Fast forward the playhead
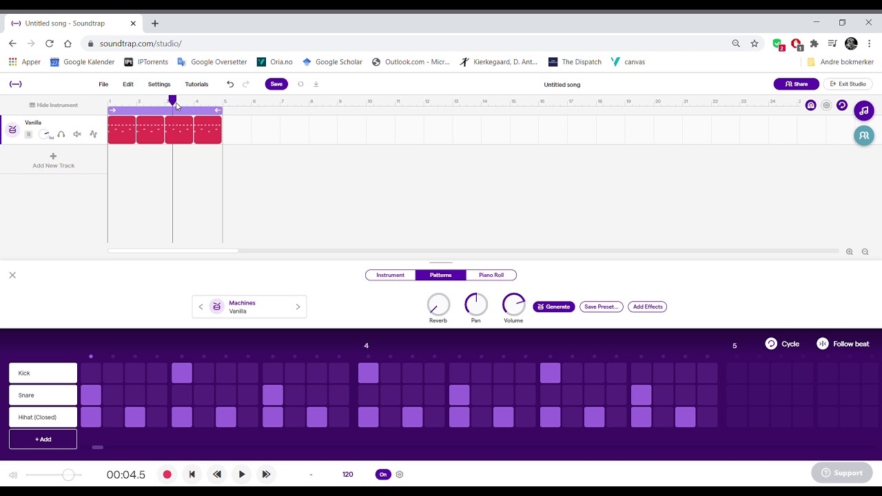 pyautogui.click(x=266, y=475)
